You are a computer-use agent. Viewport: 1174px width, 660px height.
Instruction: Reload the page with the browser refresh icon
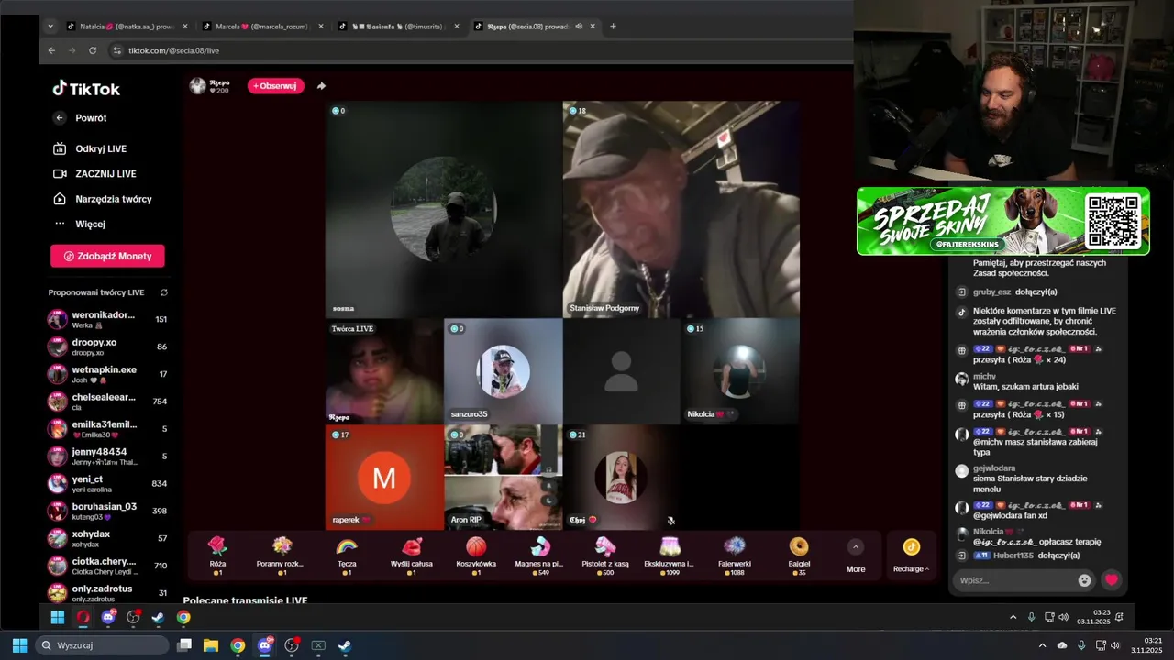click(93, 50)
